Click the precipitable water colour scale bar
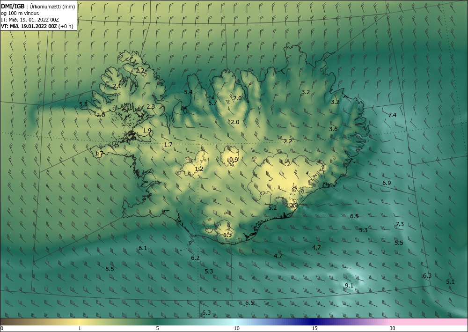The image size is (468, 332). 234,322
